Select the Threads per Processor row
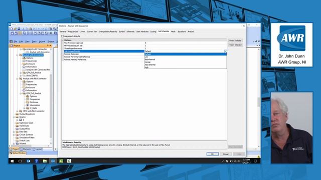This screenshot has width=321, height=180. [x=144, y=48]
